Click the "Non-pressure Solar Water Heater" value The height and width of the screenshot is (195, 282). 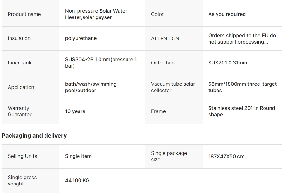pos(96,14)
